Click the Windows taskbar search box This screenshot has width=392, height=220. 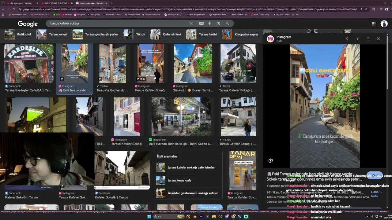(169, 217)
